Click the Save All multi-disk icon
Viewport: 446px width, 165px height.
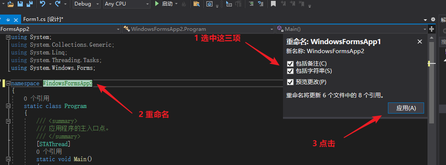point(29,4)
